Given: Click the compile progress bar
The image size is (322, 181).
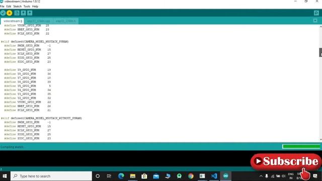Looking at the screenshot, I should click(301, 146).
